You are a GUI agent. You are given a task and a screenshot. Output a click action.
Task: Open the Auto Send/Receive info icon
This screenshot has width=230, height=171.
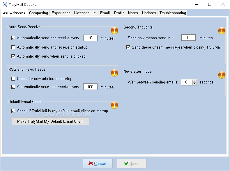pos(114,30)
